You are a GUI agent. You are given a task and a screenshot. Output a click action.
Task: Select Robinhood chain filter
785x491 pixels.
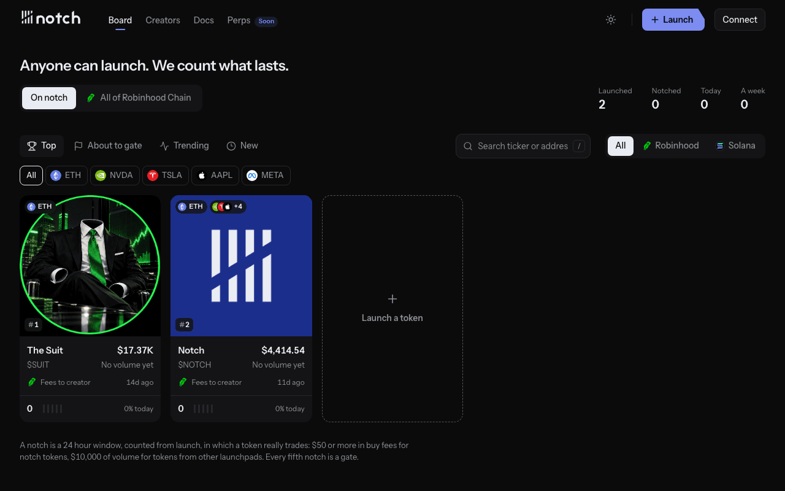[x=671, y=146]
